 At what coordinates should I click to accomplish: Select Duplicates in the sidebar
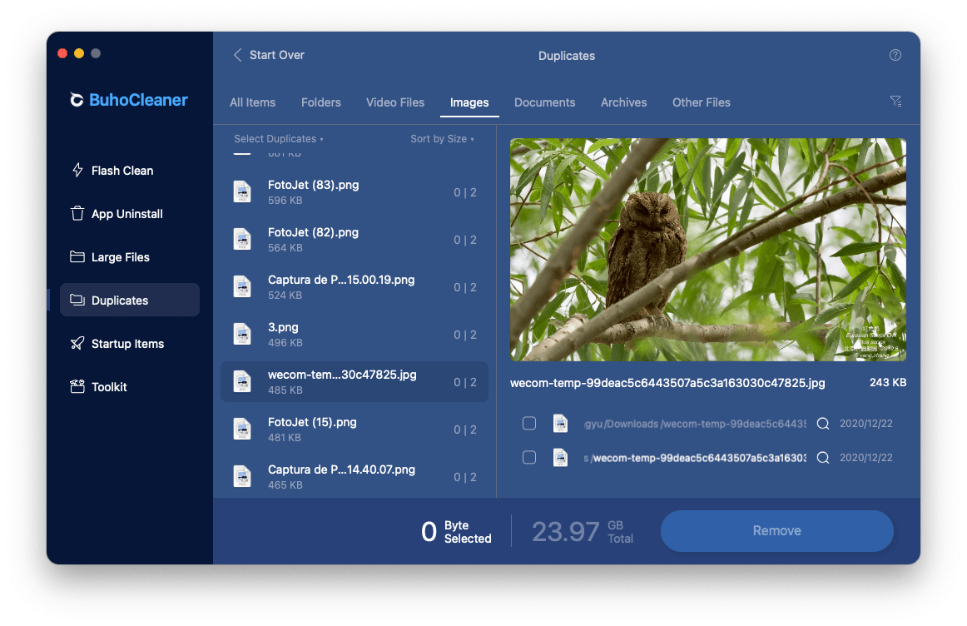point(130,300)
